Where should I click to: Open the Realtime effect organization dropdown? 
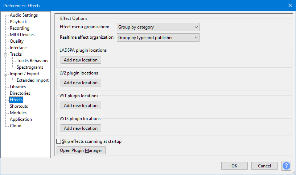(158, 37)
